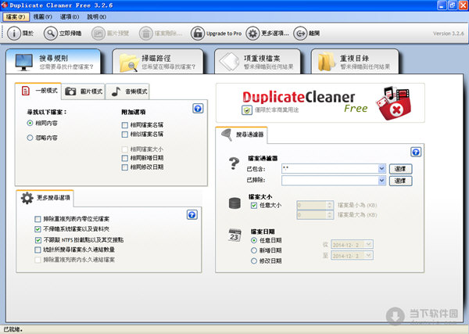This screenshot has width=469, height=334.
Task: Uncheck the any size (任意大小) checkbox
Action: pyautogui.click(x=254, y=205)
